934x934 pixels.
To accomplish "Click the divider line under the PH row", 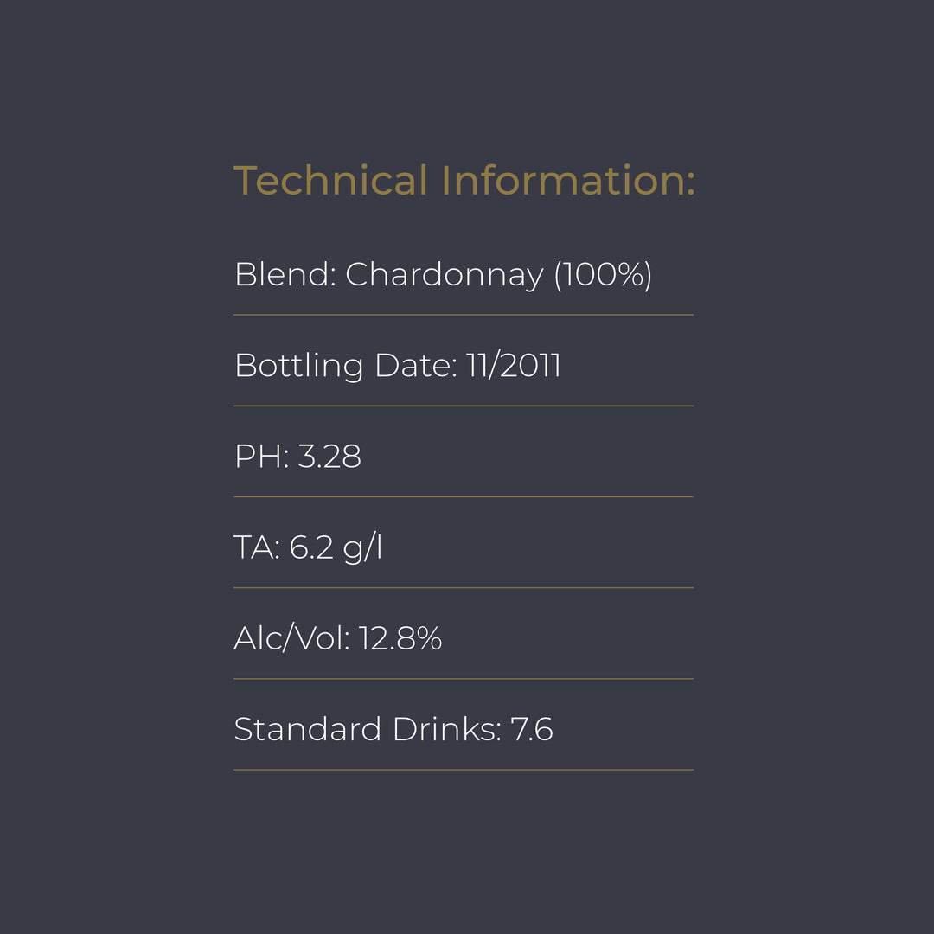I will (x=464, y=496).
